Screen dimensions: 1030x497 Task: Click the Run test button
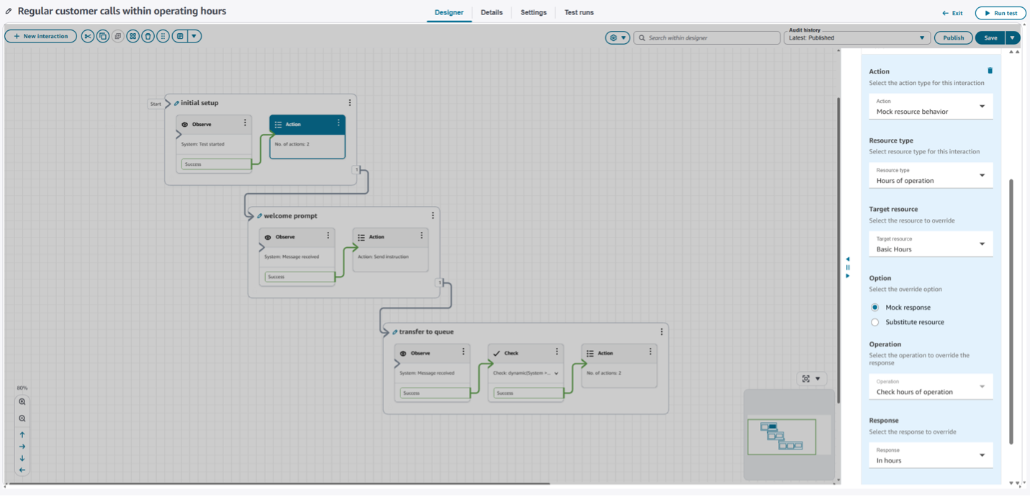point(1000,13)
